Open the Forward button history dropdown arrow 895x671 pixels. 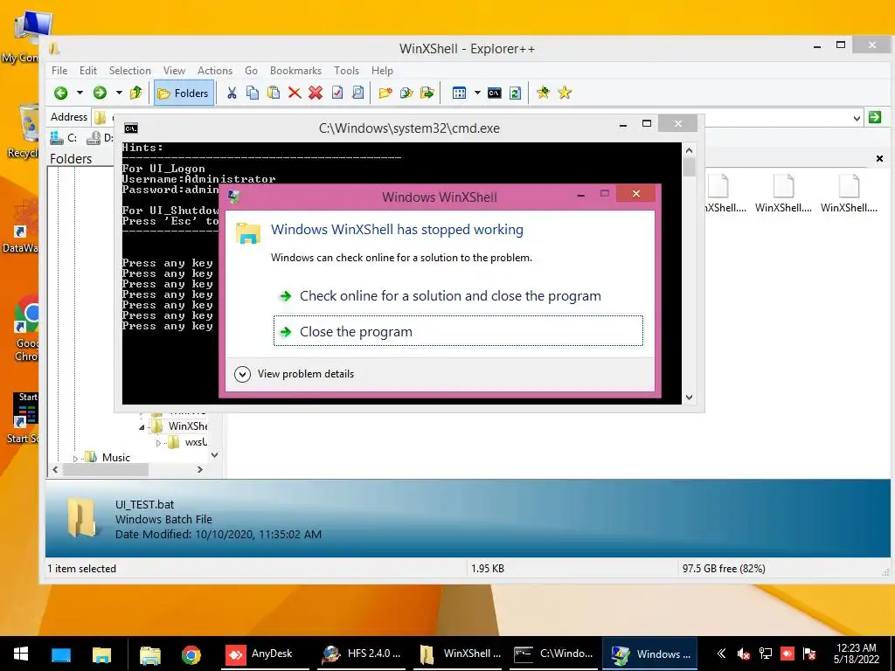(x=119, y=93)
